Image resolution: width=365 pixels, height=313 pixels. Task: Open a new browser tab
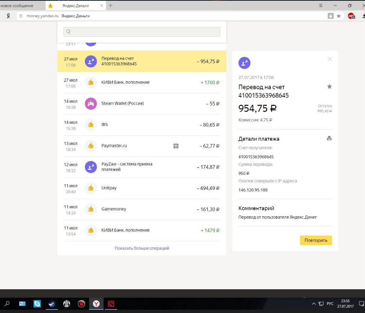(x=110, y=5)
